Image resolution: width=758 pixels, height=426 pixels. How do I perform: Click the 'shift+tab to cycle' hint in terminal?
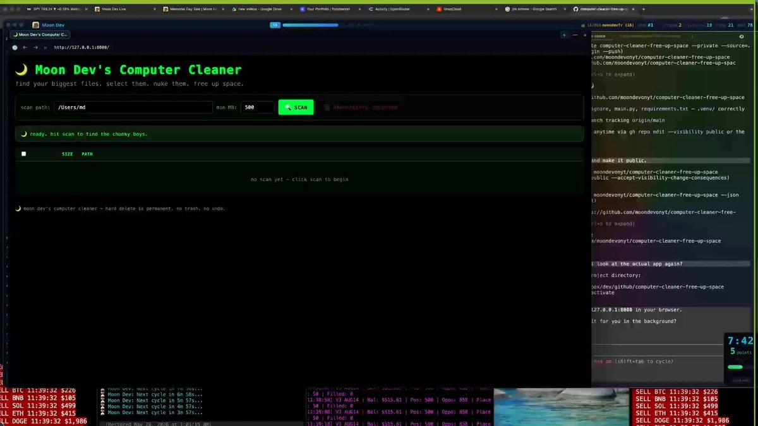pyautogui.click(x=643, y=362)
